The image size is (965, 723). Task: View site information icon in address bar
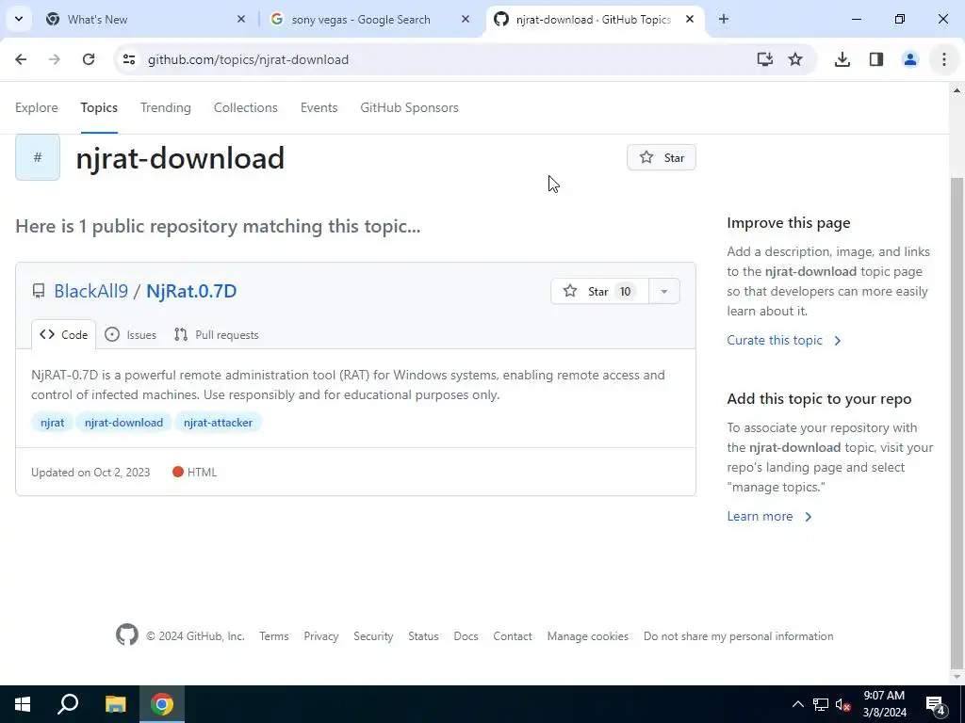pyautogui.click(x=128, y=59)
